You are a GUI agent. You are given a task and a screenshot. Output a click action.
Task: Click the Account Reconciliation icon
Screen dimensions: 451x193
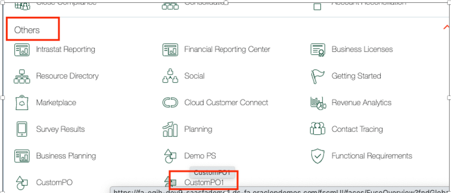point(318,6)
